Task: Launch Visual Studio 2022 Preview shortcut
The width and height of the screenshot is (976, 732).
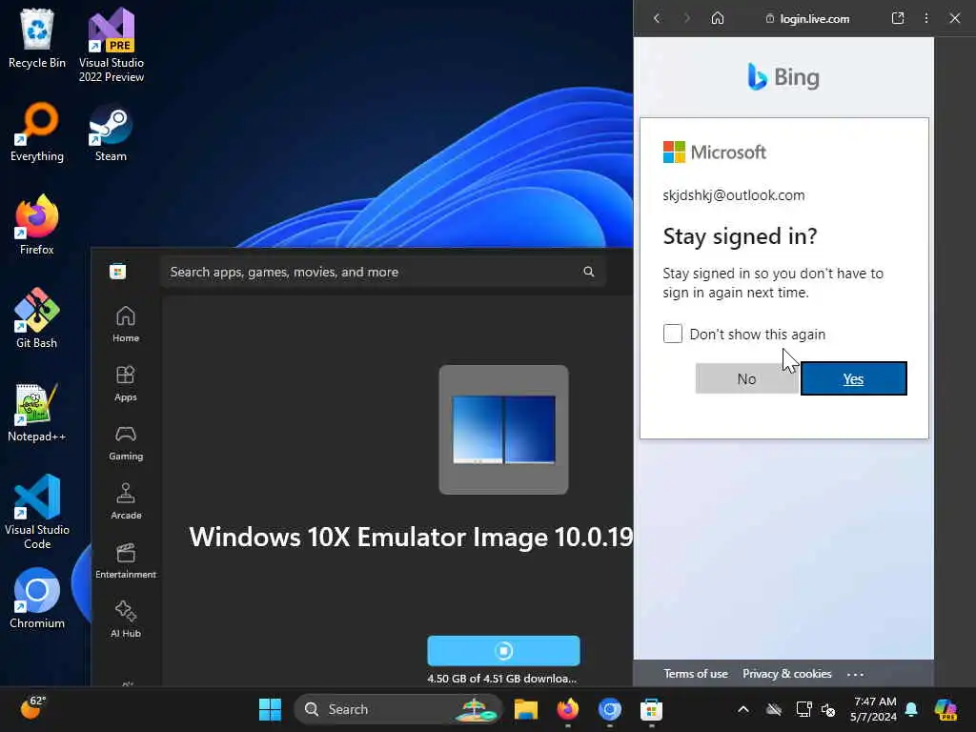Action: pyautogui.click(x=112, y=45)
